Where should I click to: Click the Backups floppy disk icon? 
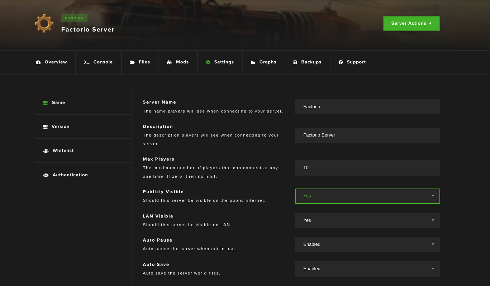coord(295,62)
